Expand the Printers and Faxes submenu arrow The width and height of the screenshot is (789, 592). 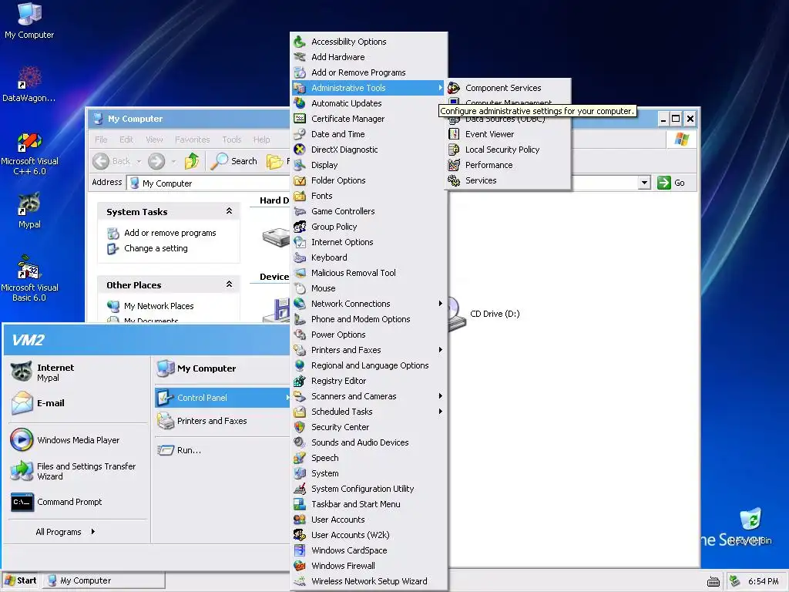click(440, 350)
